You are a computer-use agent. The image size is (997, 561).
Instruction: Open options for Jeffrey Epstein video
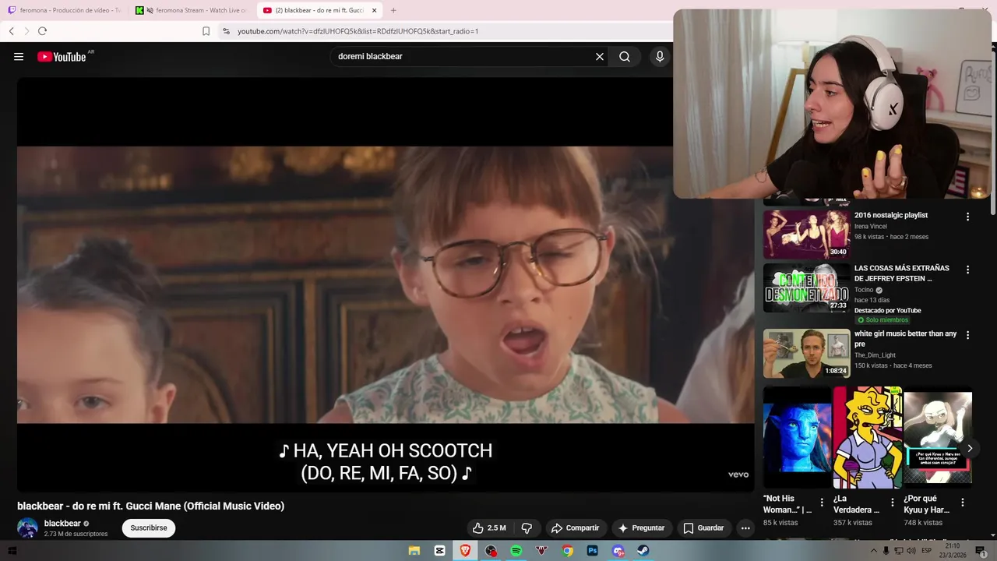(968, 270)
